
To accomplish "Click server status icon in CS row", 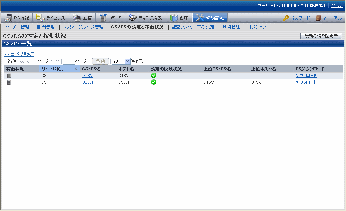I will [9, 76].
